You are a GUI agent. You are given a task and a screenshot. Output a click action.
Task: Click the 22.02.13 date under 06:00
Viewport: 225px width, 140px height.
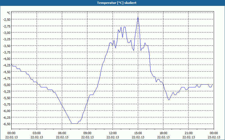(x=62, y=137)
